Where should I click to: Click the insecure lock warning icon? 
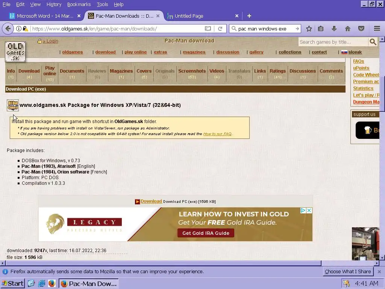coord(25,29)
